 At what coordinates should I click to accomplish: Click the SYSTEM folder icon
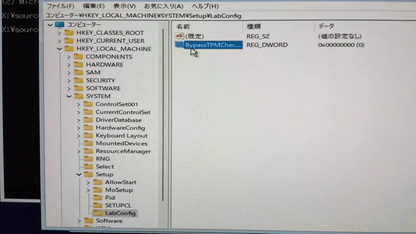(x=78, y=96)
